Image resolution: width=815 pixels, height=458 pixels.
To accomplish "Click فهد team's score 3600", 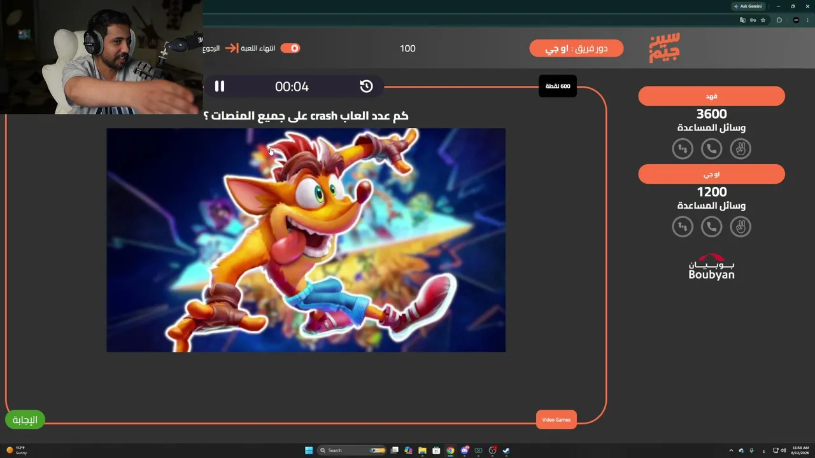I will [711, 114].
